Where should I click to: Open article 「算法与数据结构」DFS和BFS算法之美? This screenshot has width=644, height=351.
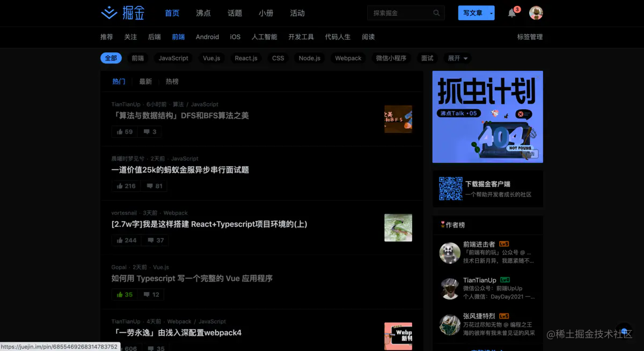coord(180,115)
